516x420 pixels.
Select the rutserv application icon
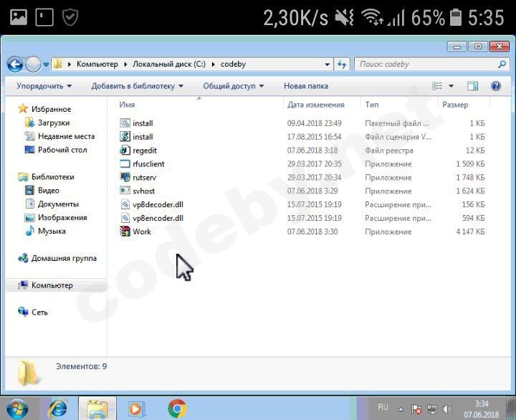pyautogui.click(x=125, y=177)
